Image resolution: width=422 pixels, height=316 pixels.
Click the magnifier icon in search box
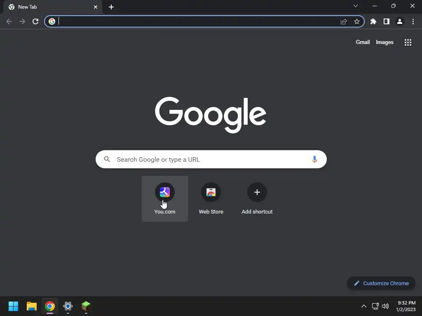pos(107,159)
